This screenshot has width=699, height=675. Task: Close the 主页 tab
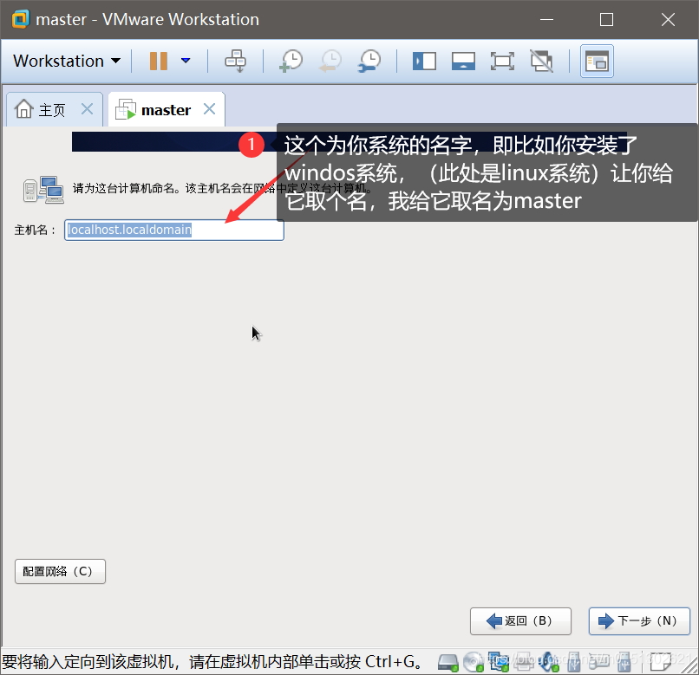click(88, 108)
